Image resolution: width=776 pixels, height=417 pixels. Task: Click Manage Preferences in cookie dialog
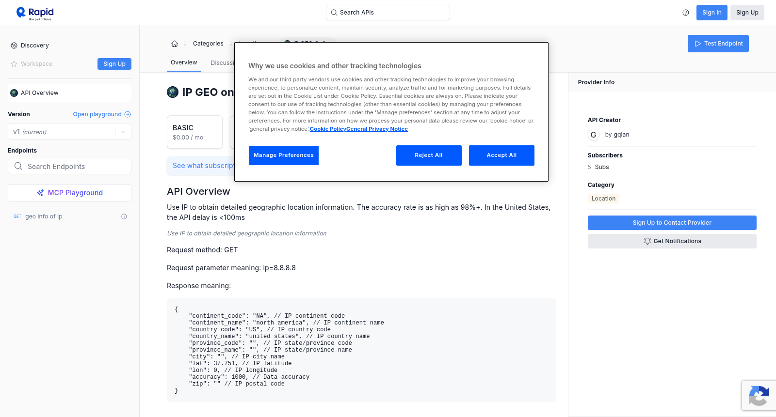pyautogui.click(x=284, y=155)
